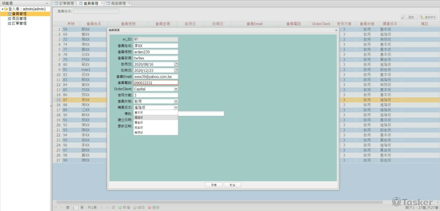Choose 基本版 from the dropdown list
The image size is (440, 211).
[x=138, y=113]
